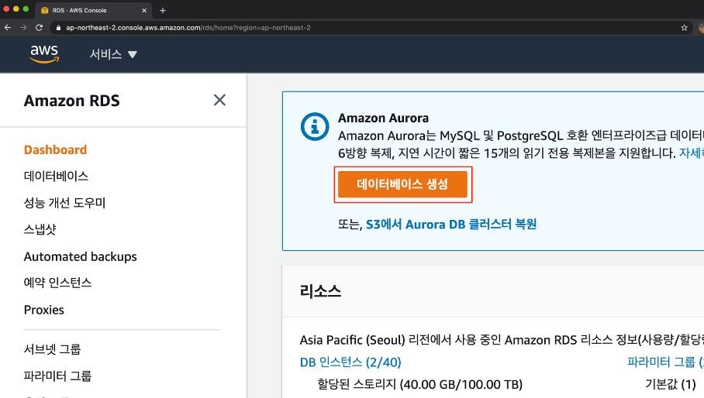This screenshot has height=398, width=704.
Task: Click the Amazon RDS sidebar title
Action: click(x=72, y=101)
